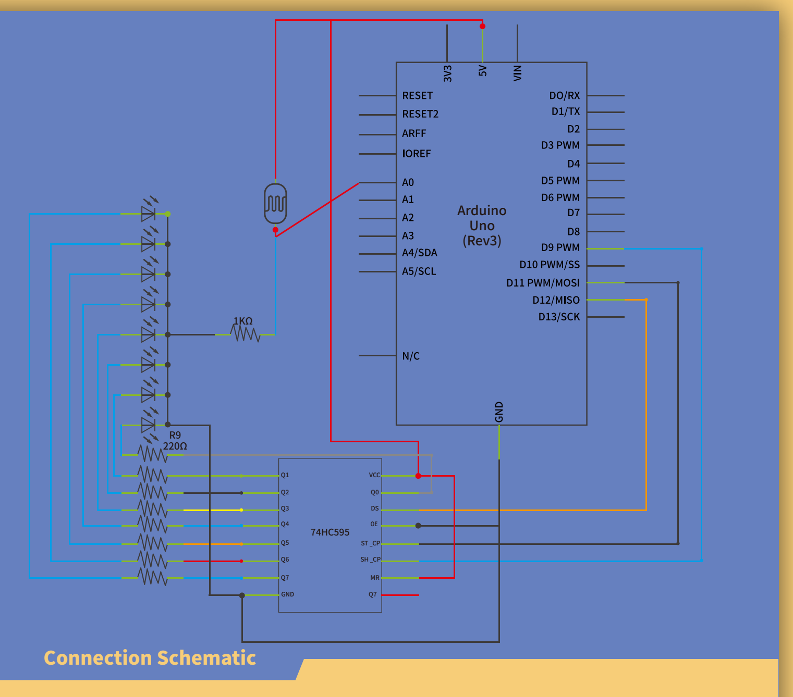Click the R9 220Ω resistor symbol

coord(152,454)
